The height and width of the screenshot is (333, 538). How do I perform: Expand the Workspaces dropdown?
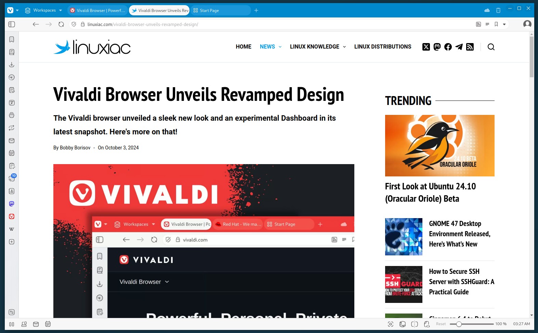point(43,10)
